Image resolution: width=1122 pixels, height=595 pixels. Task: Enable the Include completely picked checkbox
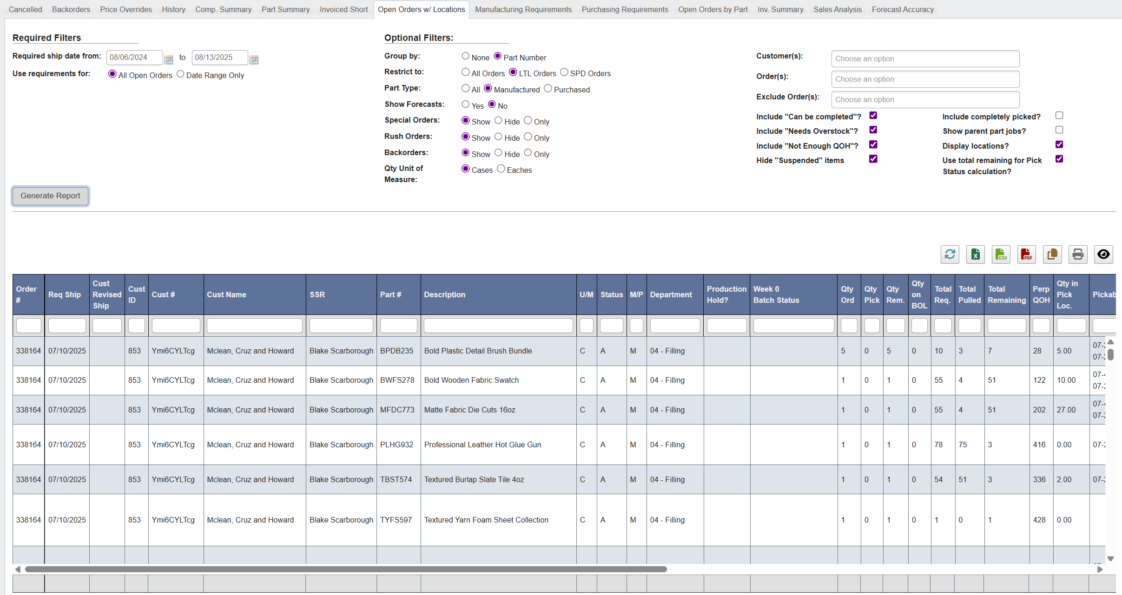(1059, 115)
